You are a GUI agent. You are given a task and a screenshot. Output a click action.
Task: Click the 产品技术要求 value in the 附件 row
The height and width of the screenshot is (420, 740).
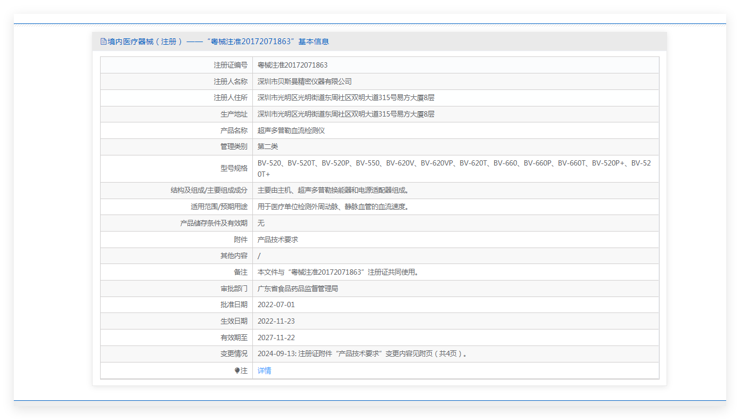tap(278, 240)
